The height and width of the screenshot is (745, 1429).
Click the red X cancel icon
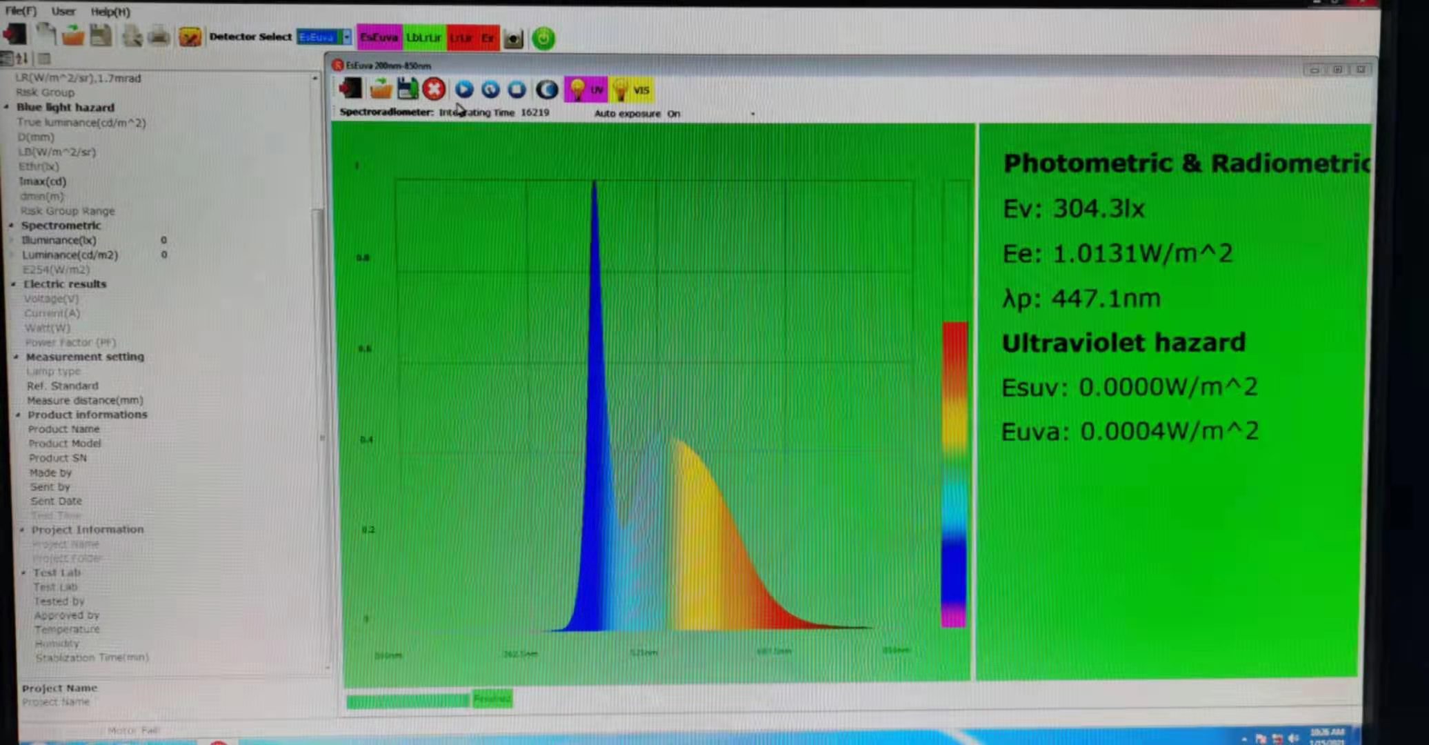pos(434,89)
